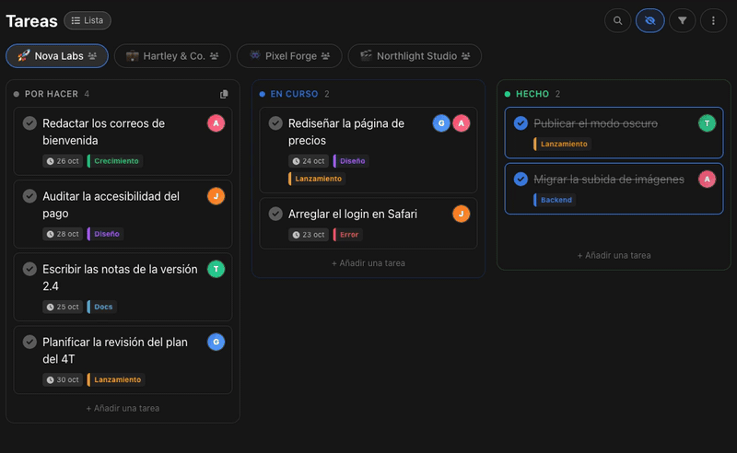Viewport: 737px width, 453px height.
Task: Click the Crecimiento tag
Action: (115, 161)
